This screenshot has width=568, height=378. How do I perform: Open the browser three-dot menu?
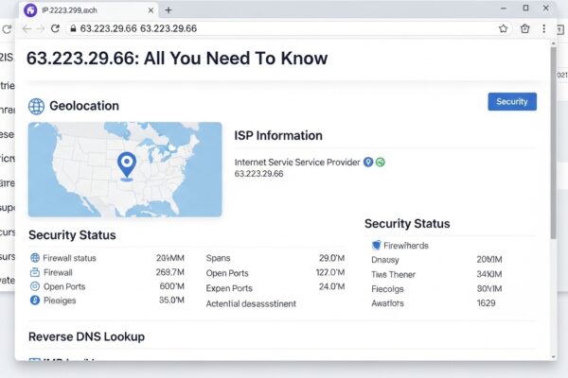click(544, 28)
